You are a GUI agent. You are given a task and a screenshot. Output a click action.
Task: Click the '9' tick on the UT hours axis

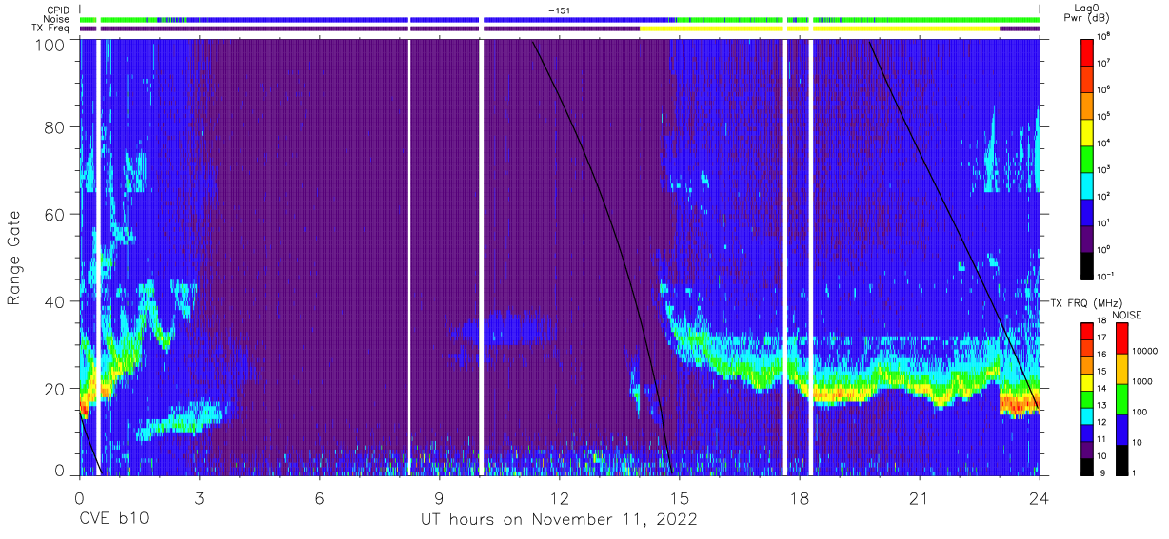[439, 497]
